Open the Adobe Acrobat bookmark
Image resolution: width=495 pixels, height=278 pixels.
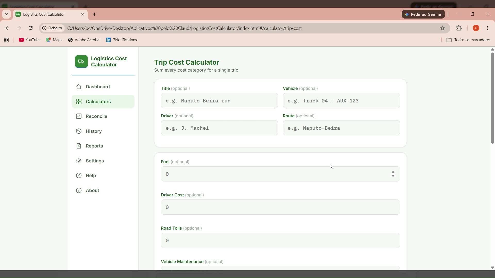[84, 40]
